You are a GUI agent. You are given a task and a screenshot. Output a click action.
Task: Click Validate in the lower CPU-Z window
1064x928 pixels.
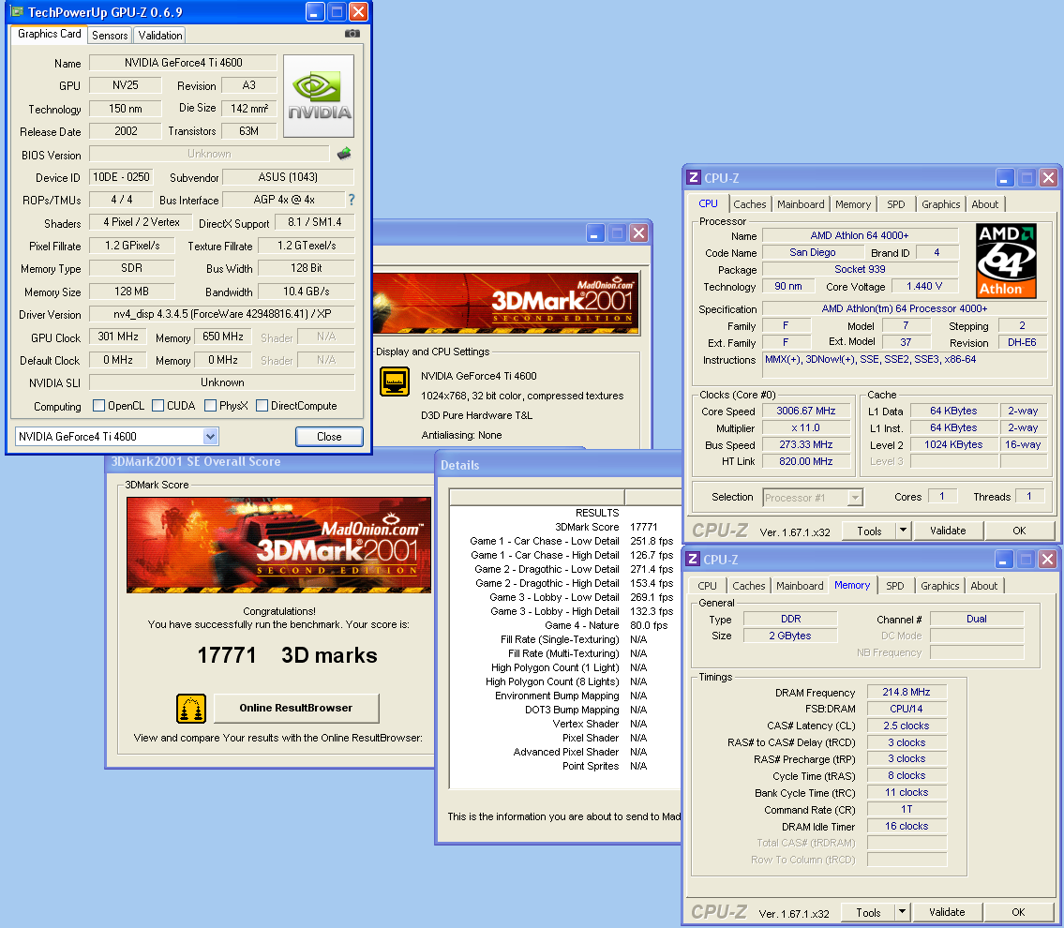[947, 912]
